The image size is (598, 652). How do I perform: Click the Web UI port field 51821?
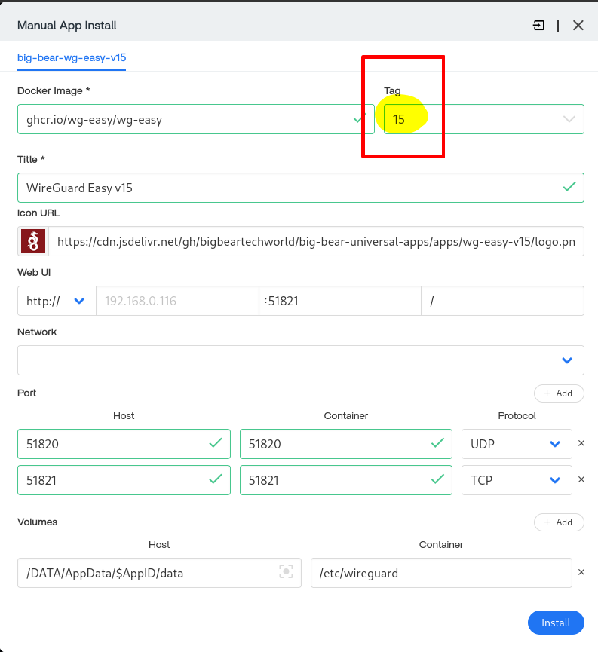coord(339,301)
